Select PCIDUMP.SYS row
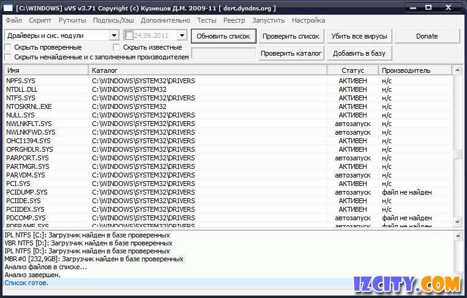 click(229, 192)
